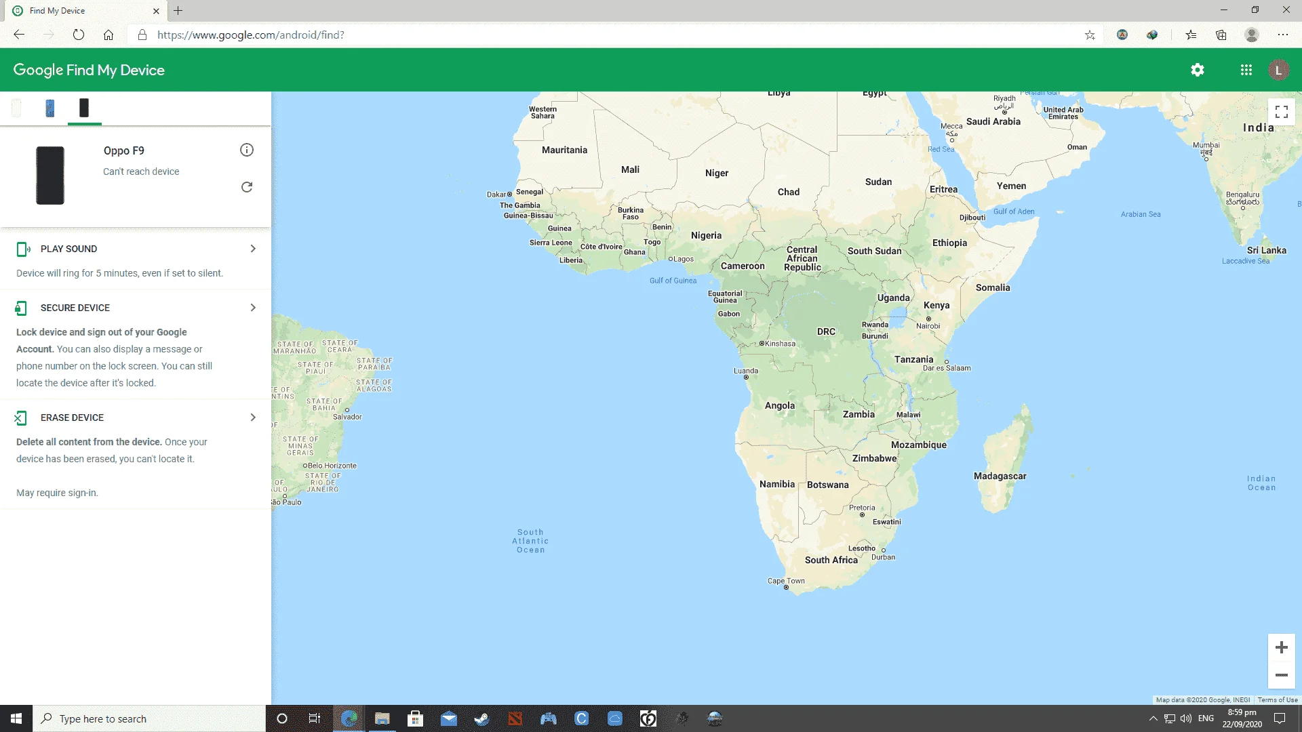This screenshot has width=1302, height=732.
Task: Select the blue phone device tab
Action: pos(50,108)
